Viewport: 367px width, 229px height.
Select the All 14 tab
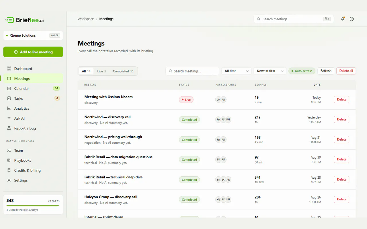pos(86,71)
